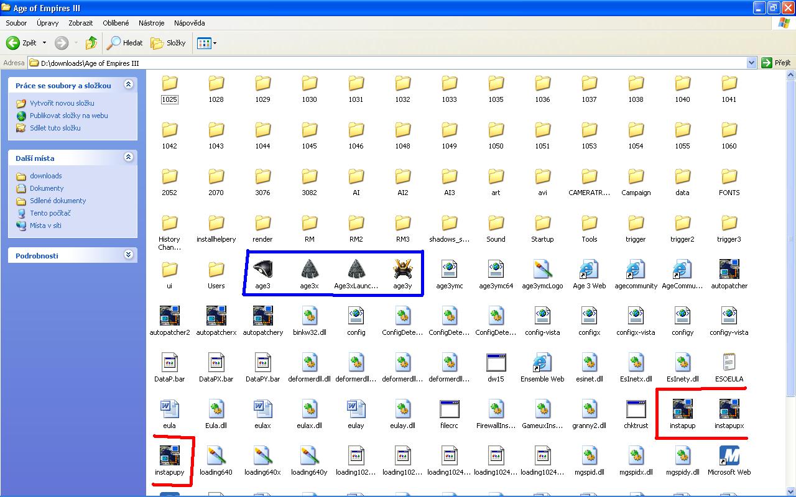
Task: Open the age3 game executable icon
Action: point(262,270)
